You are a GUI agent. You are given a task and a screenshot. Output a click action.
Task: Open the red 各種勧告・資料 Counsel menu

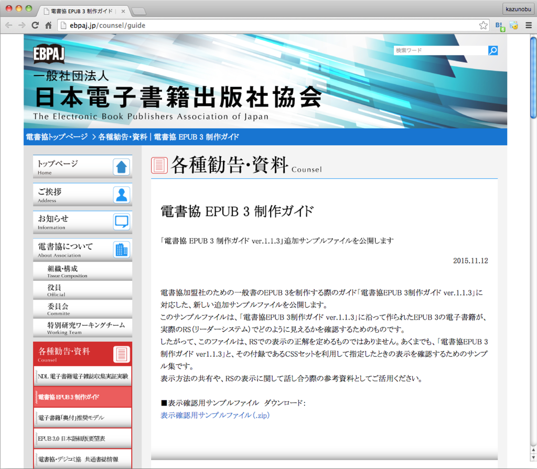(82, 354)
